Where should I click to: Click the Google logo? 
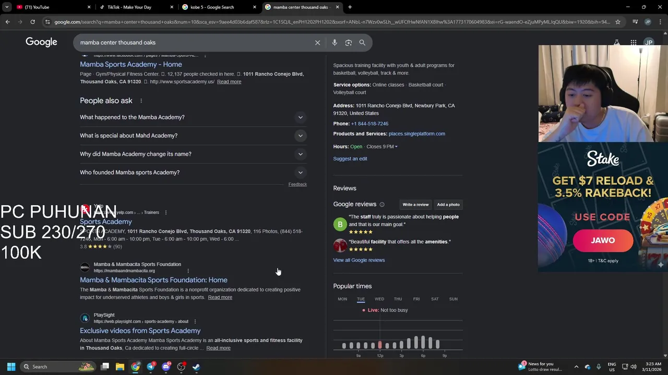(41, 42)
